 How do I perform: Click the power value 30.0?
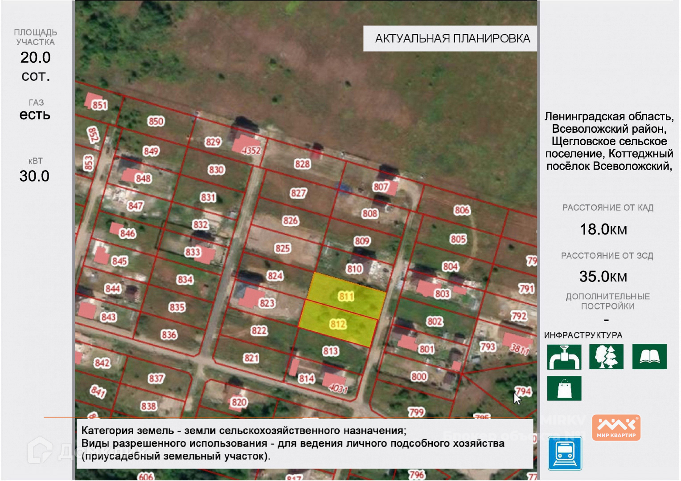34,176
